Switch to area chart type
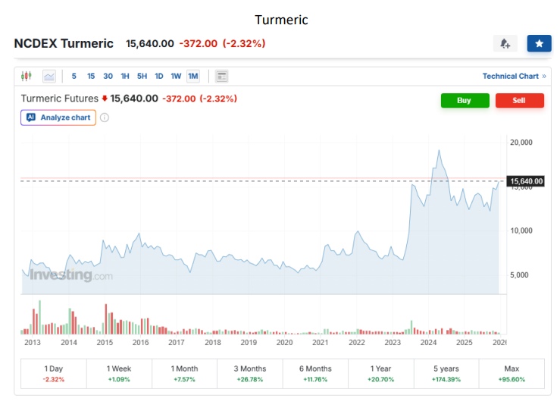The width and height of the screenshot is (560, 408). pos(49,76)
